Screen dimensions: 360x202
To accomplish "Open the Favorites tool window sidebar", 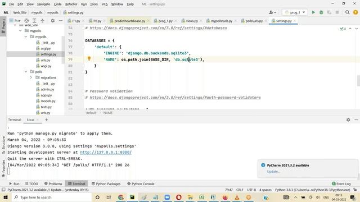I will coord(3,168).
